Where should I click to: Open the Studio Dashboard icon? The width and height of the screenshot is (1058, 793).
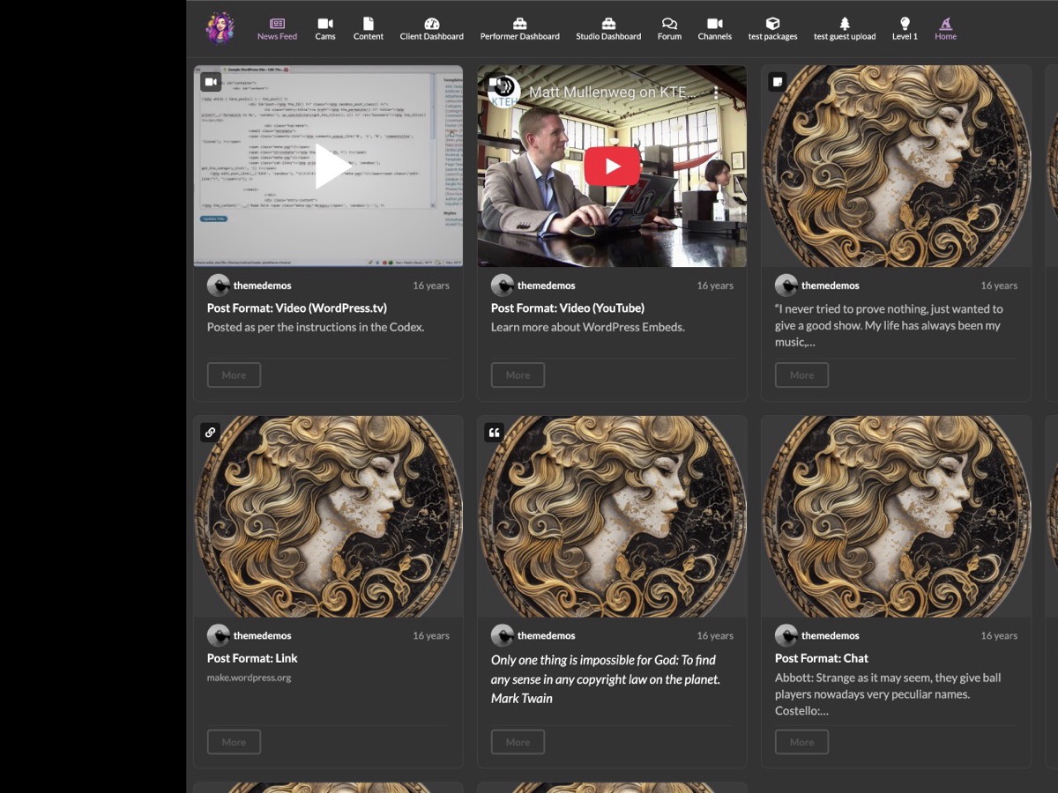tap(608, 23)
